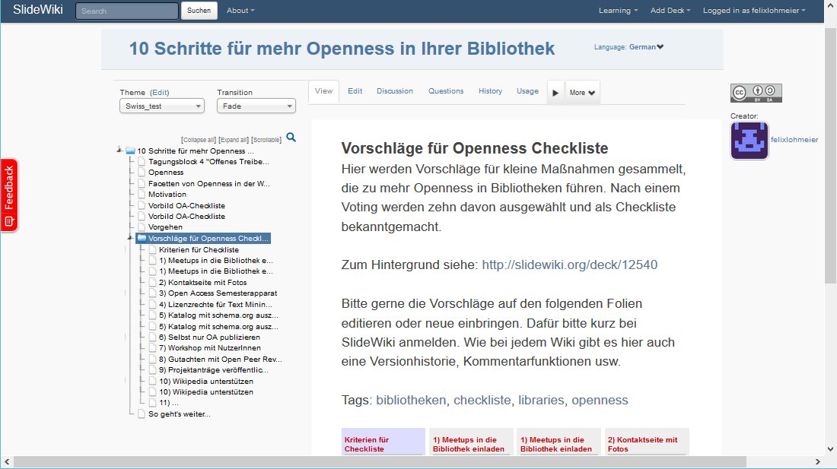Click the openness tag
Viewport: 837px width, 469px height.
600,401
